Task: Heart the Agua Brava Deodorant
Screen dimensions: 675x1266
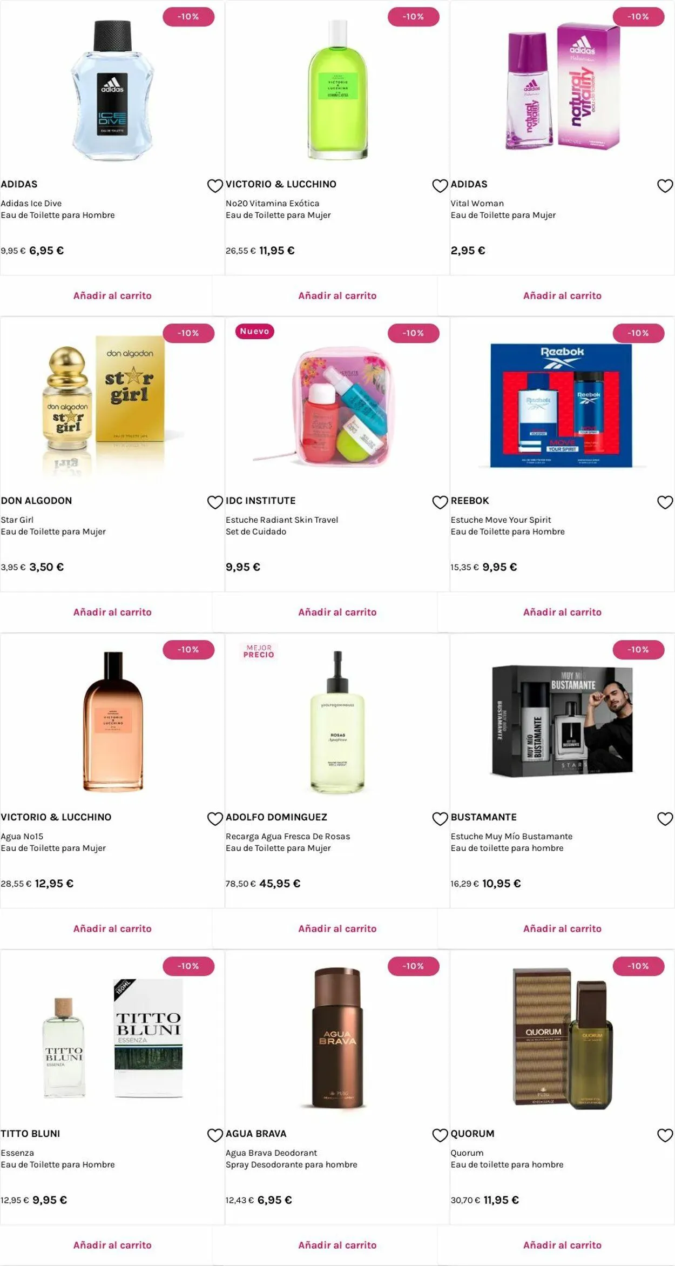Action: point(440,1135)
